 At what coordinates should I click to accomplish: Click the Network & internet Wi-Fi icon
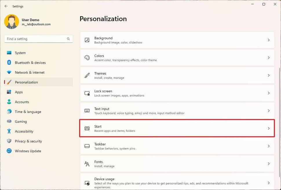click(x=9, y=72)
